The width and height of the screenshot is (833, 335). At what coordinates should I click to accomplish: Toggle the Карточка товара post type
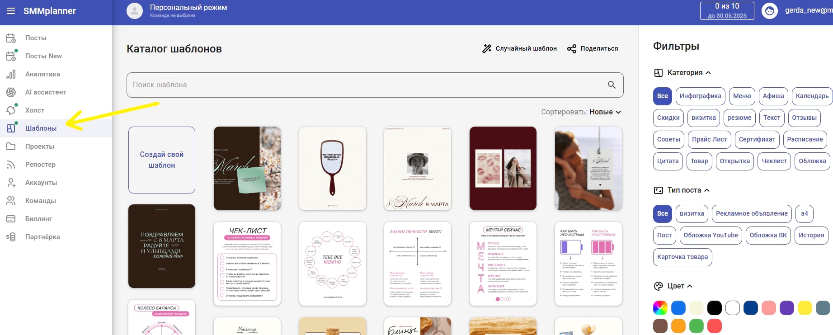click(682, 257)
